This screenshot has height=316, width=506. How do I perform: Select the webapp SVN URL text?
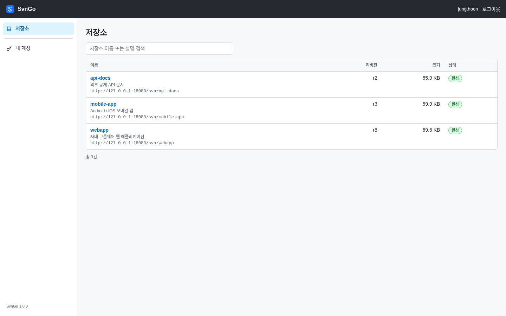point(132,143)
